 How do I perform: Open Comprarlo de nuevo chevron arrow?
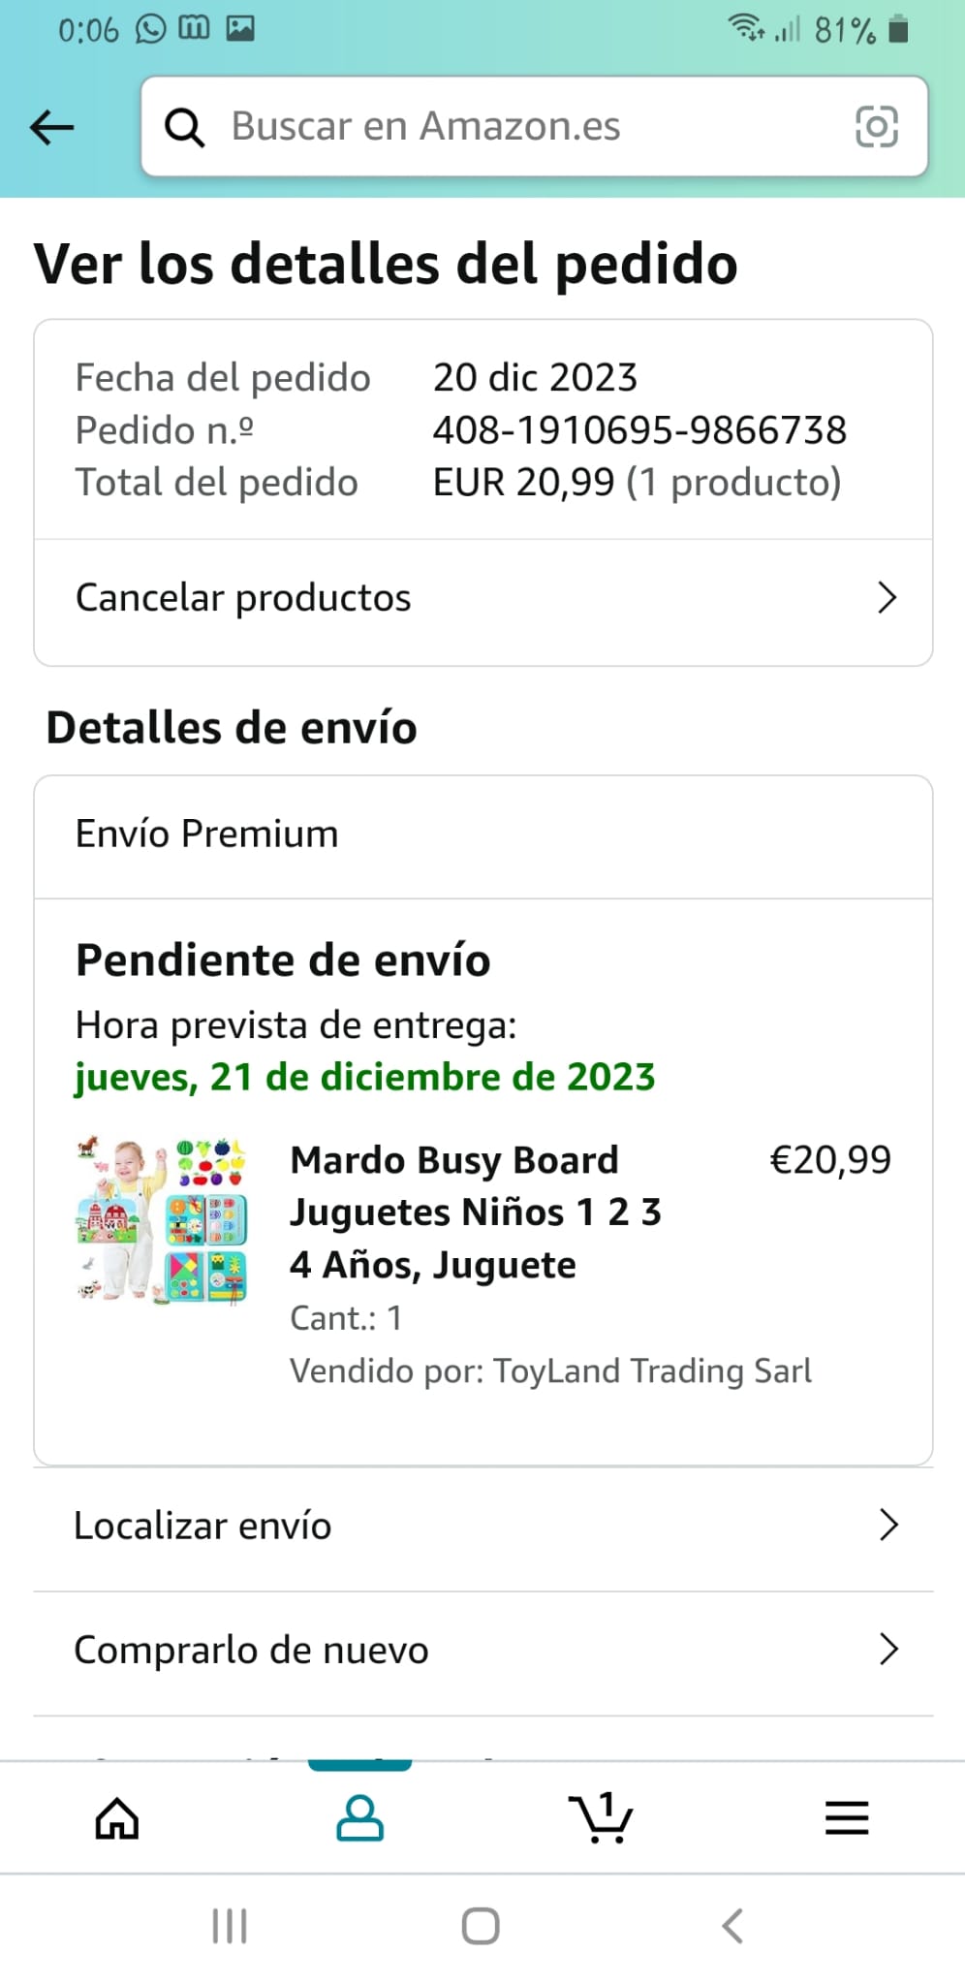click(888, 1649)
